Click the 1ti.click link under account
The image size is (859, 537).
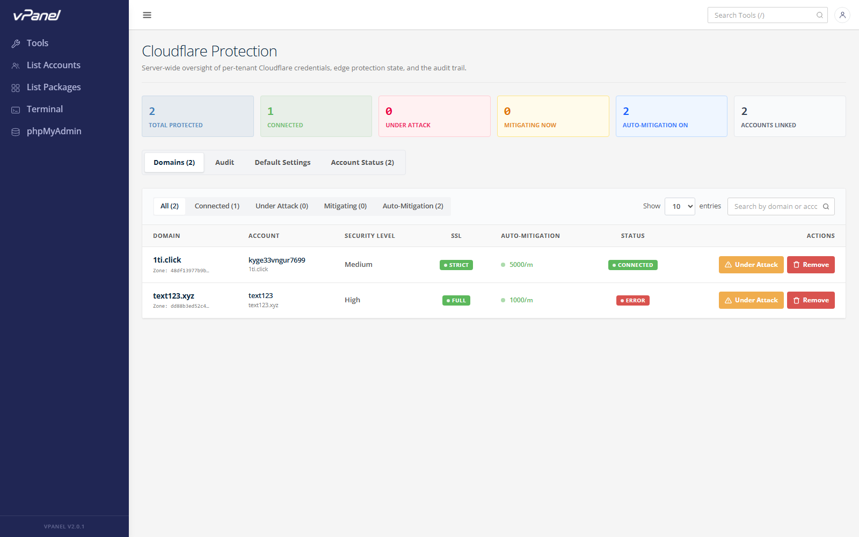(258, 270)
